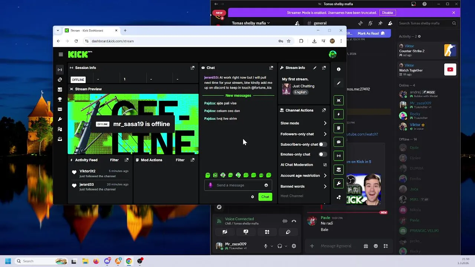This screenshot has height=267, width=475.
Task: Turn on camera in Discord voice
Action: click(x=225, y=232)
